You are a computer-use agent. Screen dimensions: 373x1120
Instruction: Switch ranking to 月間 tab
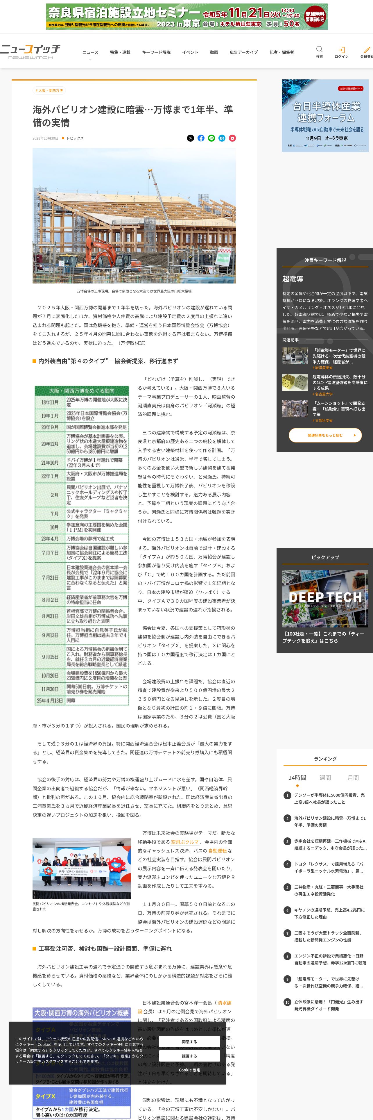(x=353, y=778)
